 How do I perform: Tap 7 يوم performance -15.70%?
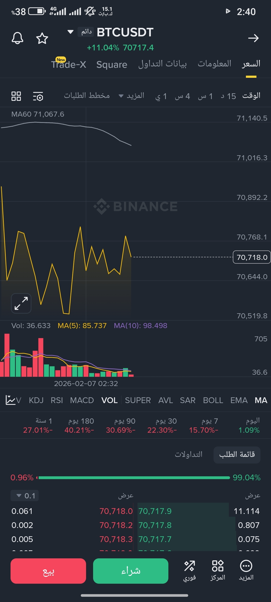204,425
